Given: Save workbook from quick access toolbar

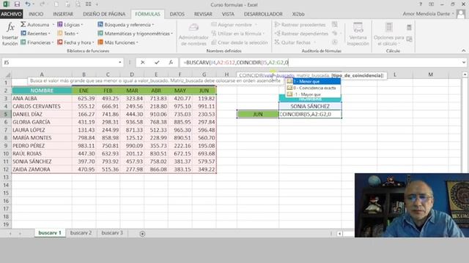Looking at the screenshot, I should (17, 4).
